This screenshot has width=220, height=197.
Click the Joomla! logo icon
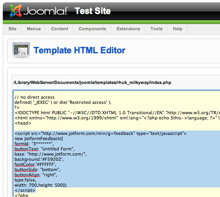(16, 11)
